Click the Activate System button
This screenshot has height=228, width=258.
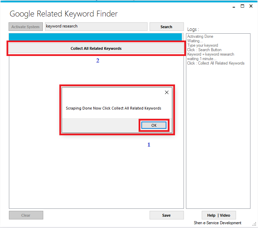tap(26, 27)
